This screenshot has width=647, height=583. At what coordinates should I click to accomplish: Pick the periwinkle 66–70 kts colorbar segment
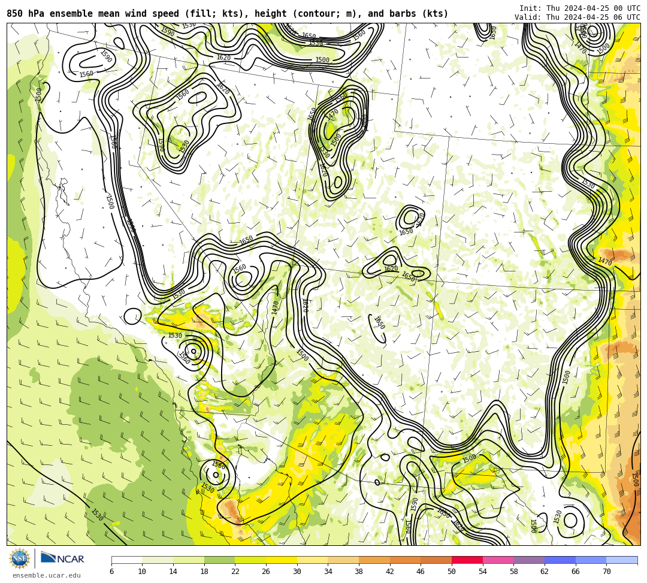591,560
